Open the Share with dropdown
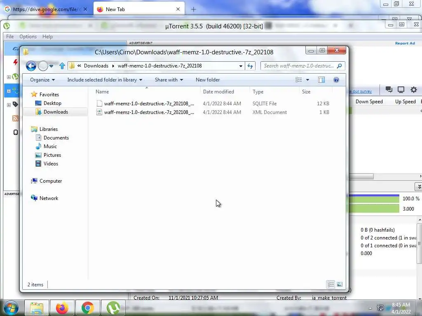 [x=169, y=80]
